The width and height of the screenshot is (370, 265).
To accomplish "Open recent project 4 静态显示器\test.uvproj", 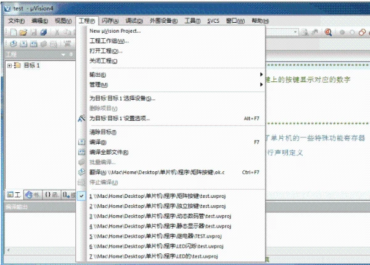I will click(170, 226).
